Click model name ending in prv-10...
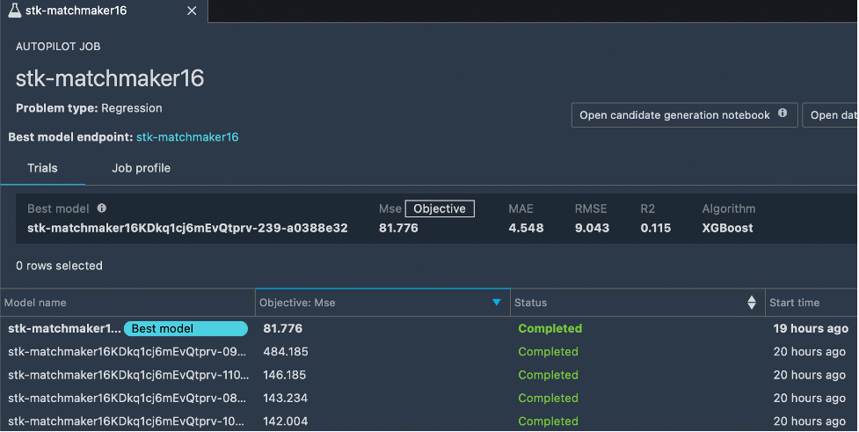Image resolution: width=859 pixels, height=432 pixels. pyautogui.click(x=126, y=421)
